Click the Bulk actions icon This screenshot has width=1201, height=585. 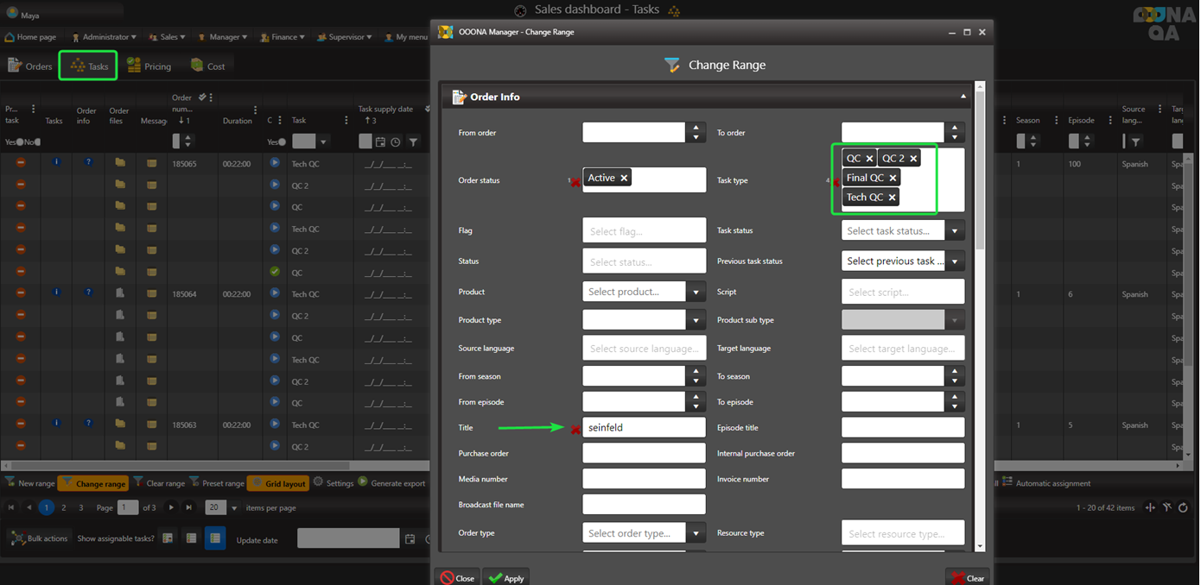click(x=17, y=538)
